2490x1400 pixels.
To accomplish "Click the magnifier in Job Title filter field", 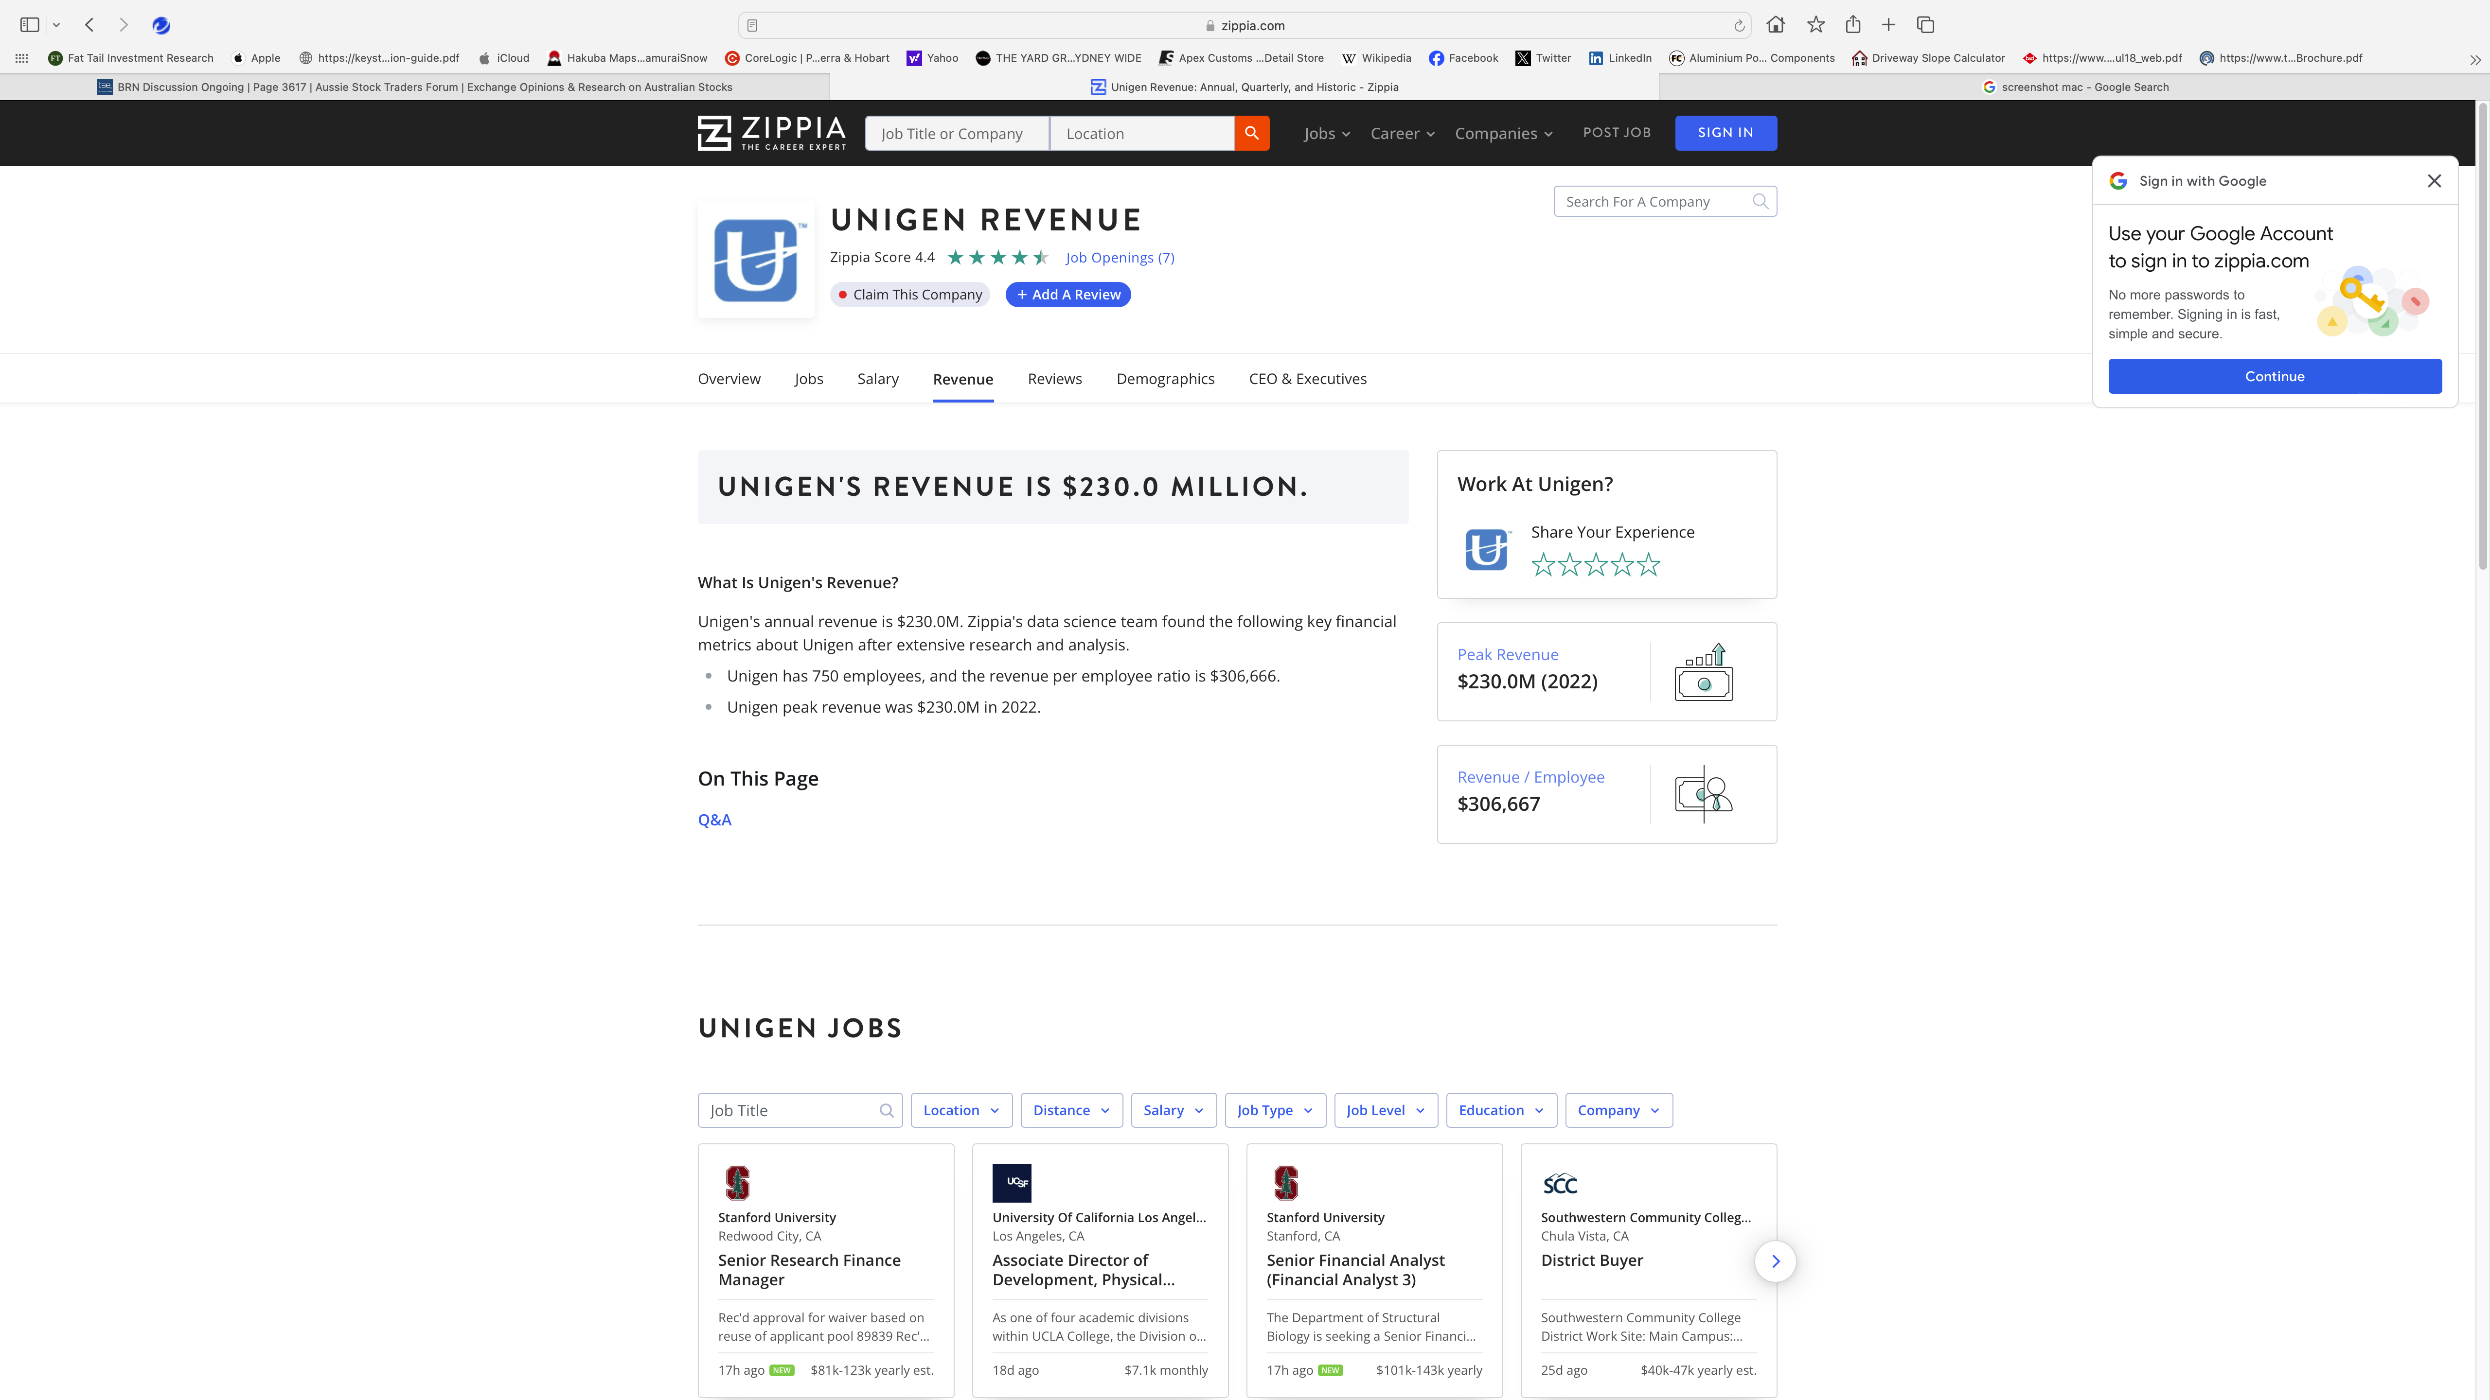I will pyautogui.click(x=887, y=1111).
